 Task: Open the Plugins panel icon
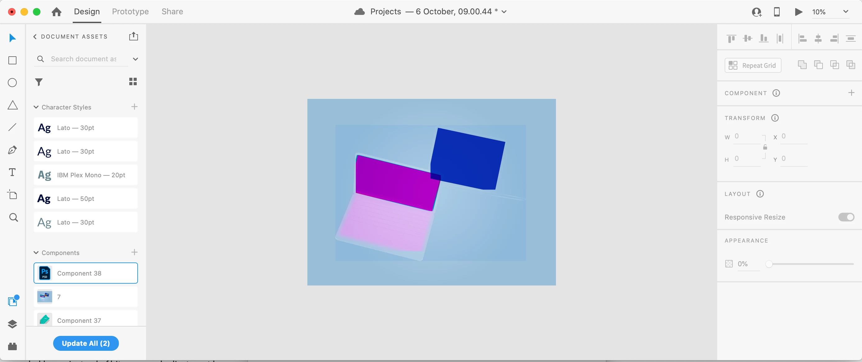pyautogui.click(x=12, y=346)
